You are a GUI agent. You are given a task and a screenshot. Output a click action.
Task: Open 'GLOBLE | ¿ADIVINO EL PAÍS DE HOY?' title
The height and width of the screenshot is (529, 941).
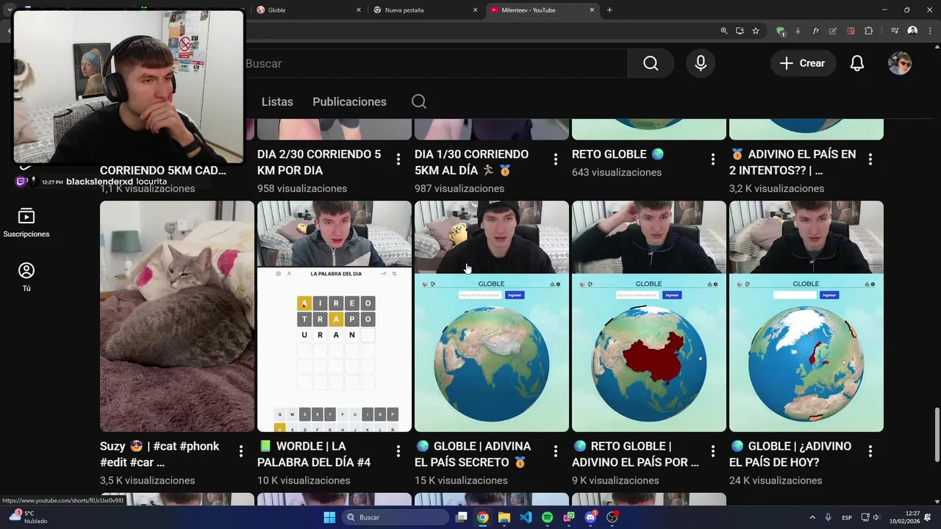790,454
